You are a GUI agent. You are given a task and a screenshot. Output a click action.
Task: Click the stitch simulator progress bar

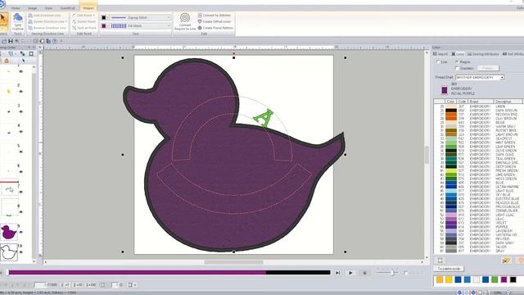pos(169,273)
